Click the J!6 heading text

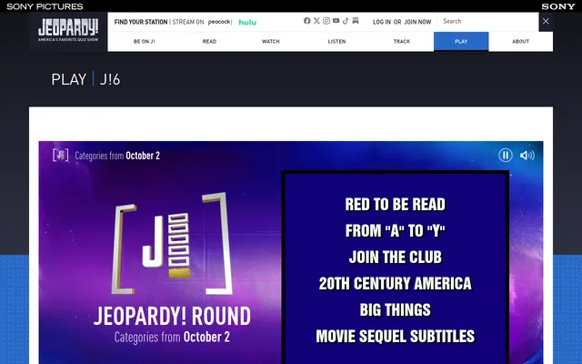pyautogui.click(x=110, y=79)
